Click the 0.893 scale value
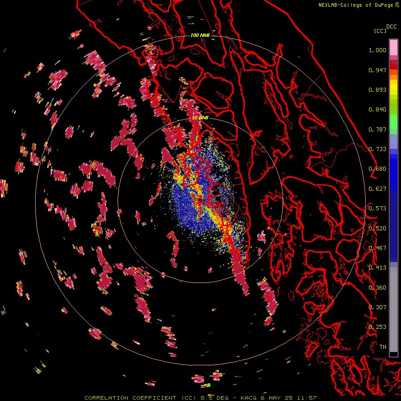The image size is (401, 401). pyautogui.click(x=377, y=90)
